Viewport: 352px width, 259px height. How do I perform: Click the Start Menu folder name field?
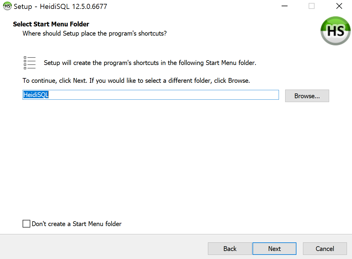click(151, 95)
